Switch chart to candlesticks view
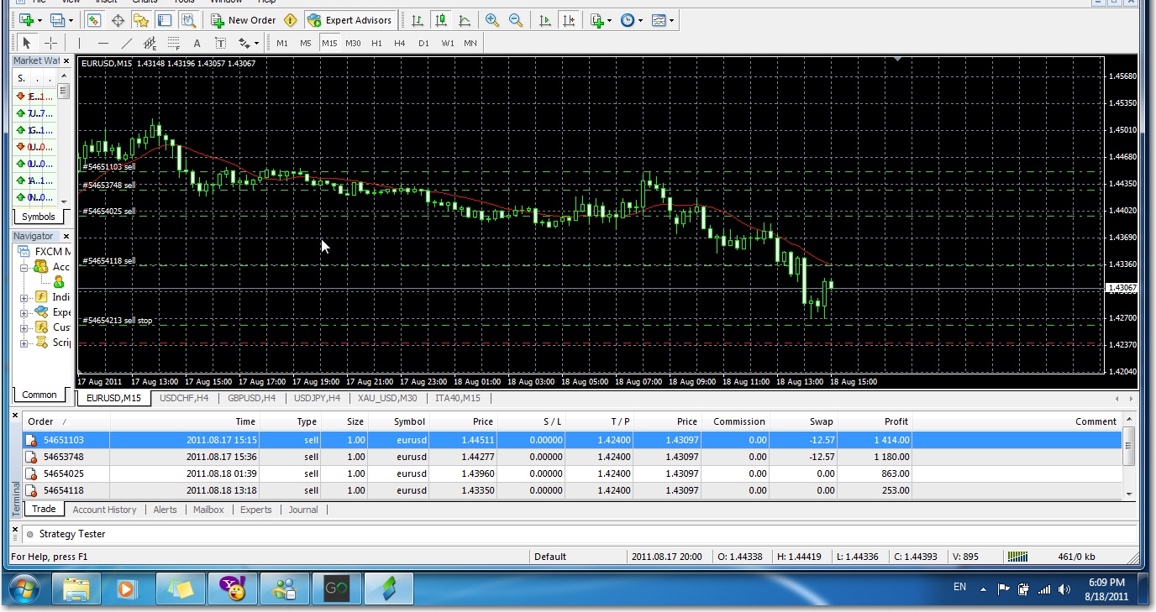Screen dimensions: 1156x612 point(441,20)
